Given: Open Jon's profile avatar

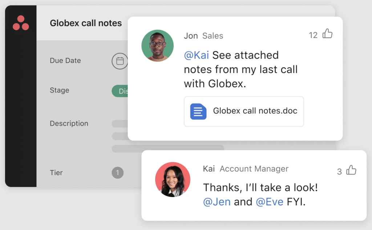Looking at the screenshot, I should pos(158,46).
